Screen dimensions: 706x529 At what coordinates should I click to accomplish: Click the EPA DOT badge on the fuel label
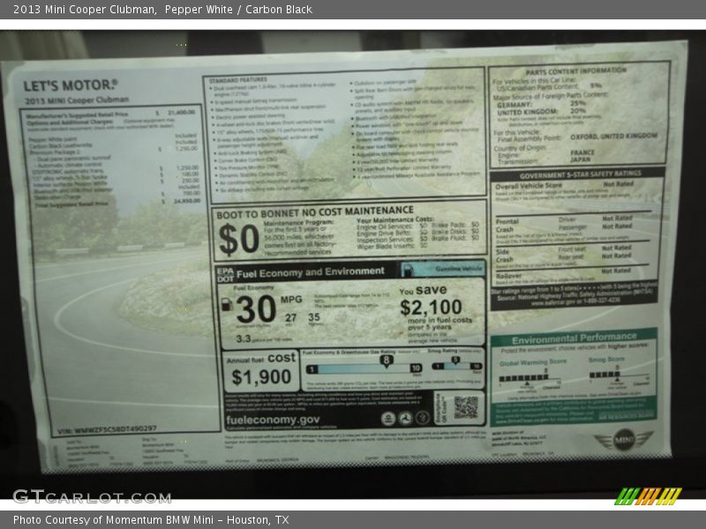[x=225, y=272]
